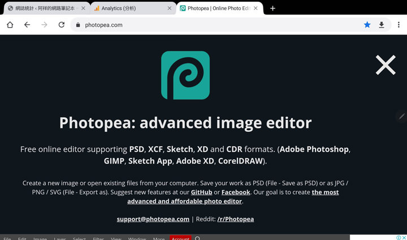Click the ad info icon at bottom right

pyautogui.click(x=399, y=238)
